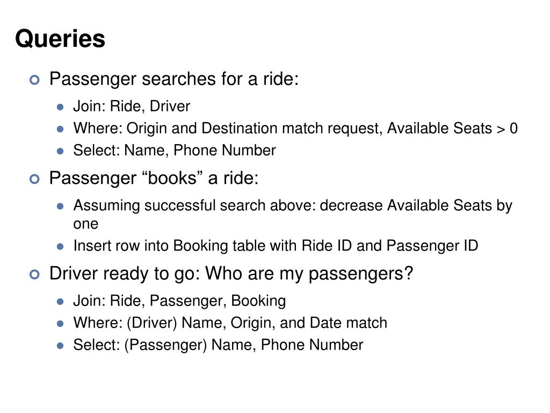Click the bullet before Join: Ride, Passenger, Booking
This screenshot has width=550, height=413.
point(60,302)
